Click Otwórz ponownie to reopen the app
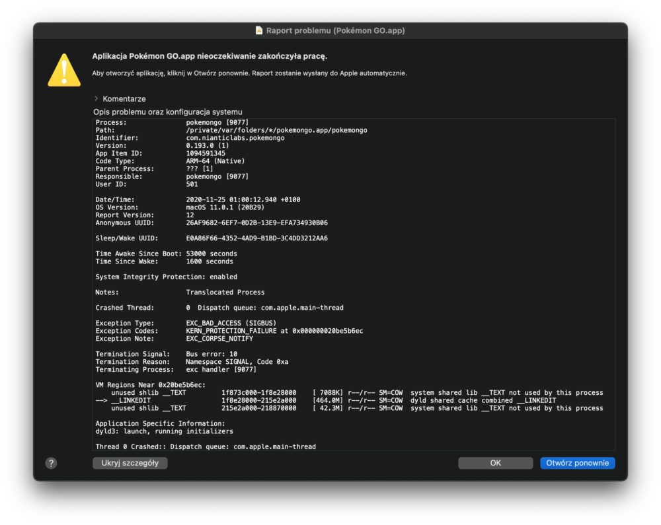 pos(578,463)
